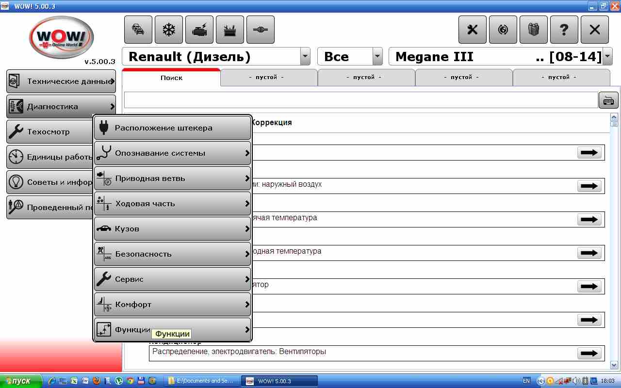Click the engine with lightning bolt icon
This screenshot has height=388, width=621.
(x=199, y=30)
